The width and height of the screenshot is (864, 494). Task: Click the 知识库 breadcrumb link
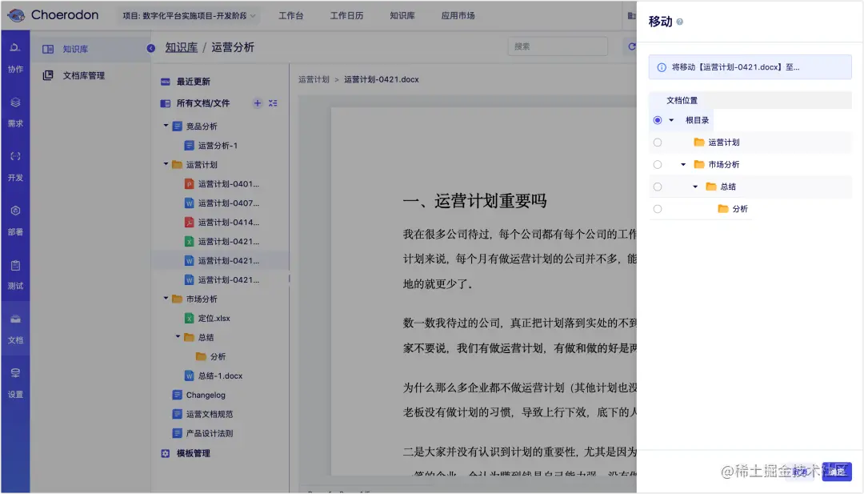[182, 47]
